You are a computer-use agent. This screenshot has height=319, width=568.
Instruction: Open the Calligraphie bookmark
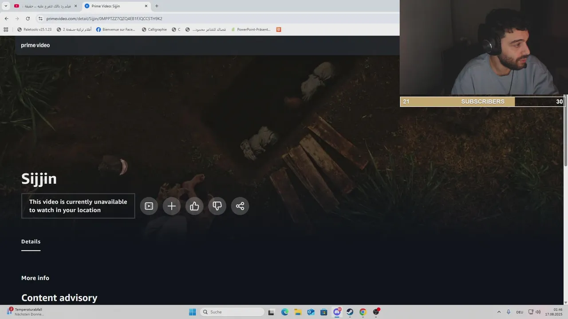(x=154, y=30)
